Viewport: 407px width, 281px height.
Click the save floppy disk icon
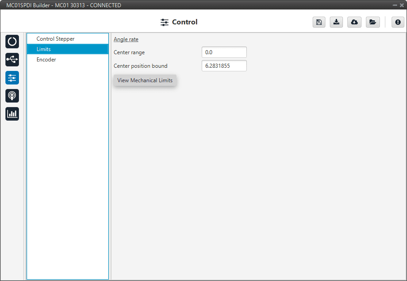point(319,22)
